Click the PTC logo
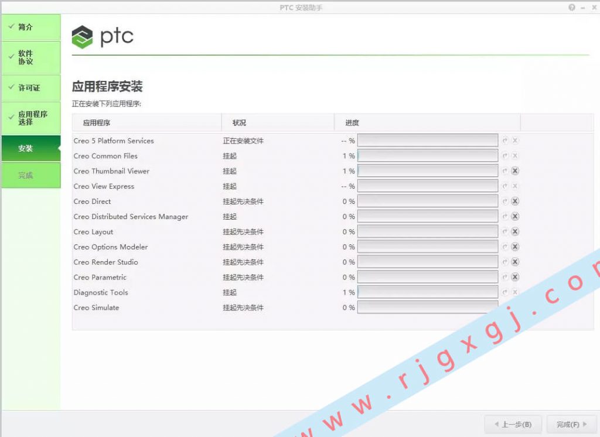This screenshot has width=600, height=437. pos(103,37)
